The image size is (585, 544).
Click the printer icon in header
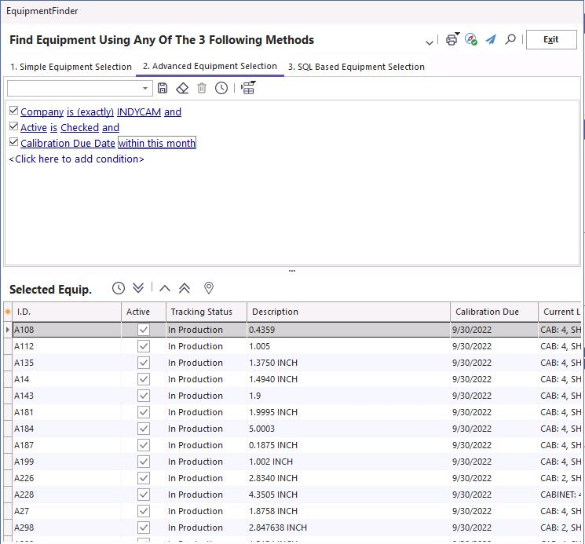tap(452, 40)
